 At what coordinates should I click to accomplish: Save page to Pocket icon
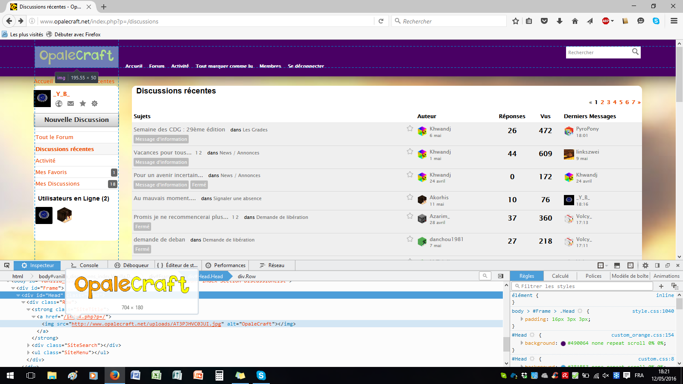tap(544, 21)
